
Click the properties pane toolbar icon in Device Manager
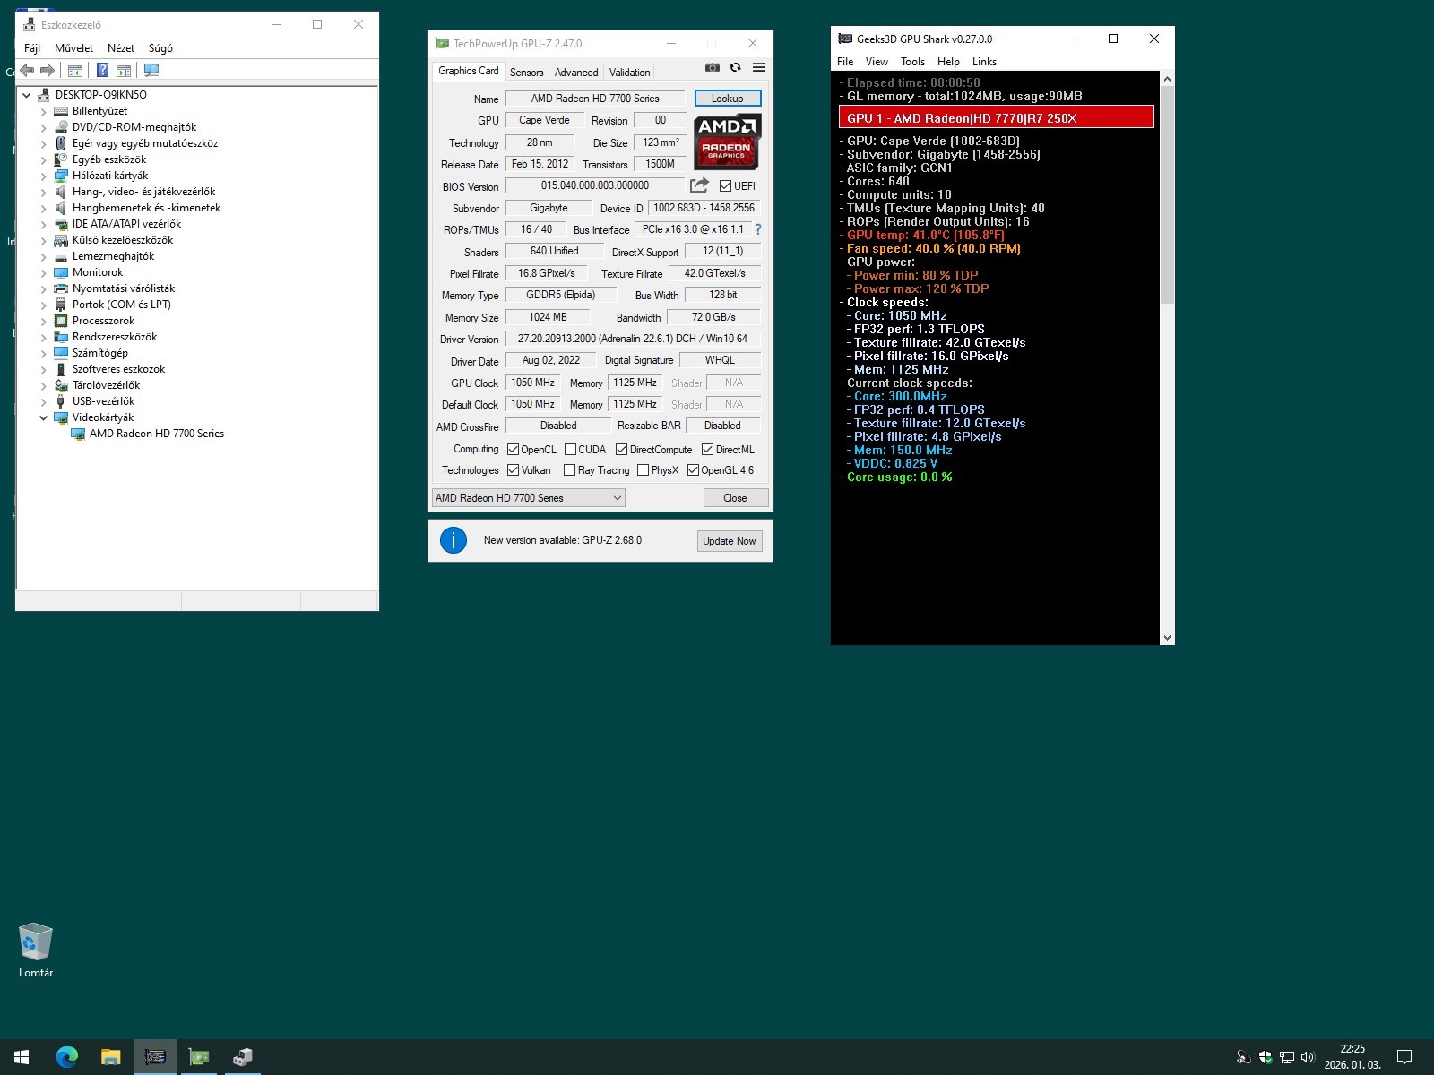tap(124, 70)
